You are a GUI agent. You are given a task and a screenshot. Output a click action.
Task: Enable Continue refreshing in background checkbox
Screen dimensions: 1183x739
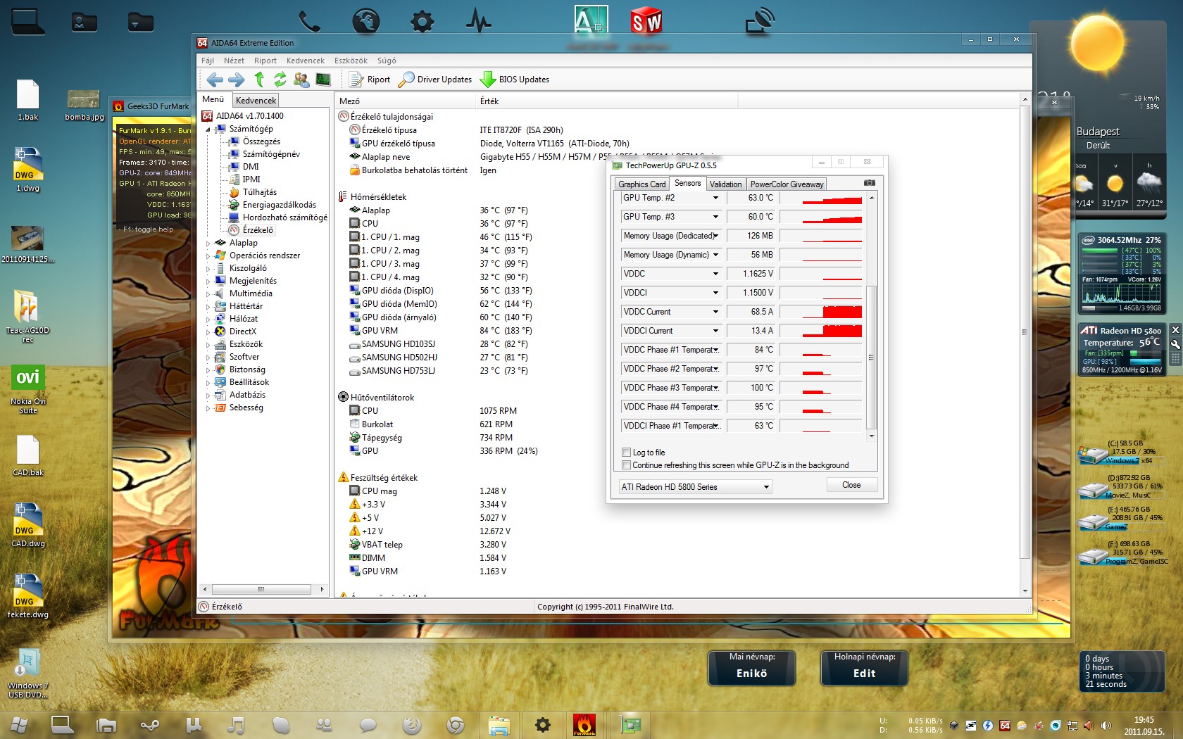point(626,465)
